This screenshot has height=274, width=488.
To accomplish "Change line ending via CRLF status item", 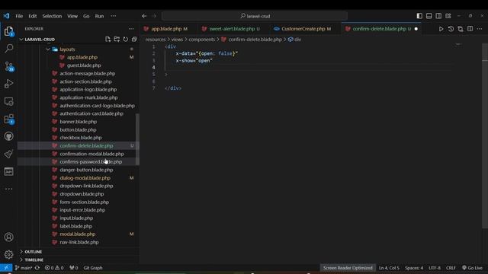I will 451,268.
